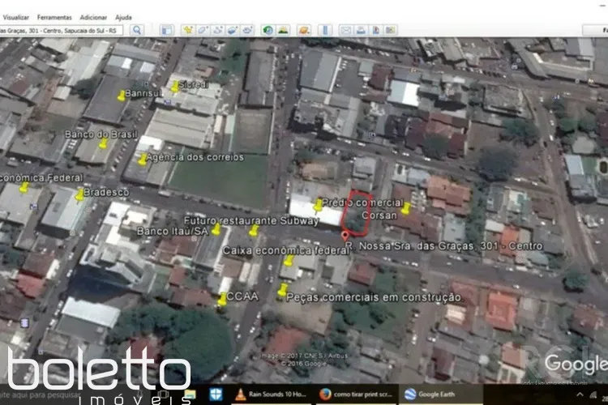Open the Adicionar menu
This screenshot has width=608, height=405.
tap(93, 17)
